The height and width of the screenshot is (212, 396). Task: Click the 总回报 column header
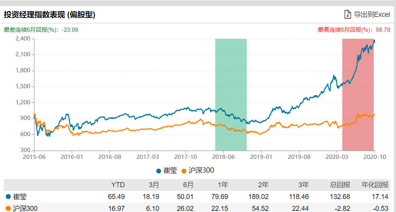(x=340, y=185)
